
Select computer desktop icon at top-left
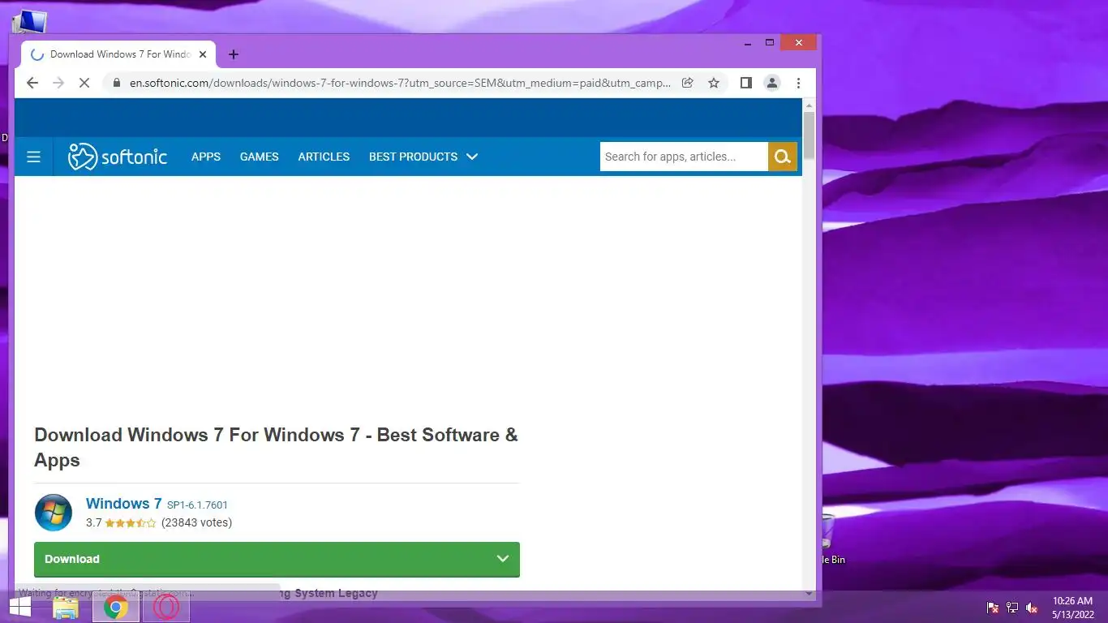pos(29,21)
